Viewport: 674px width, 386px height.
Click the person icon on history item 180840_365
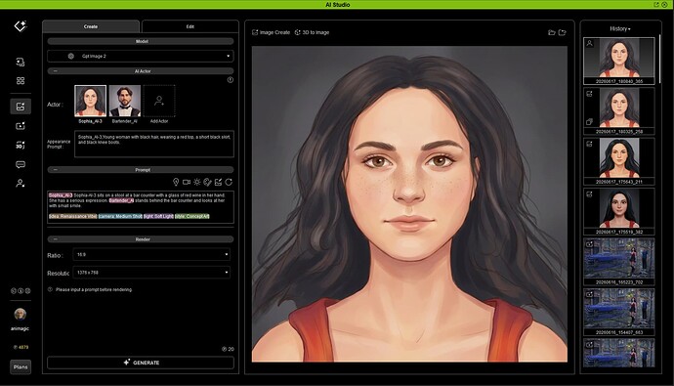(x=590, y=43)
